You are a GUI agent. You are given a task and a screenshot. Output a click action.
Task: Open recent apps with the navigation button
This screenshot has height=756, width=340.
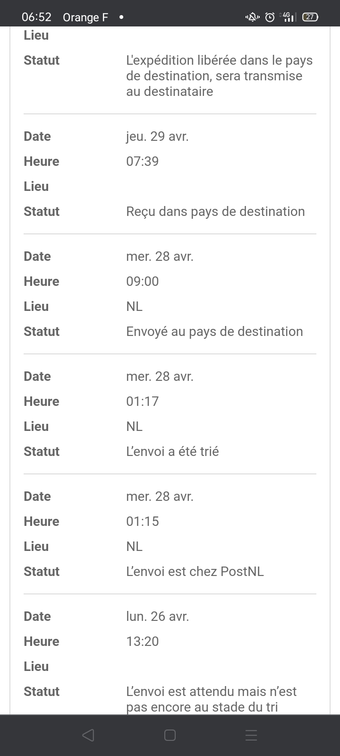(251, 735)
